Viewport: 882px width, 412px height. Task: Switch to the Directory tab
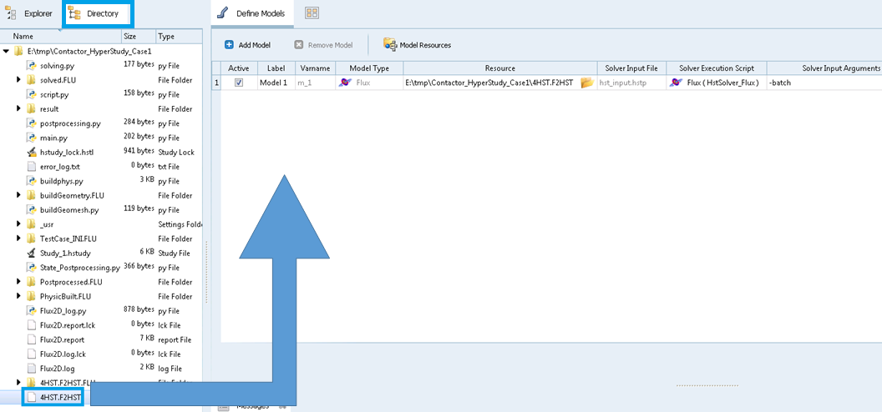94,13
